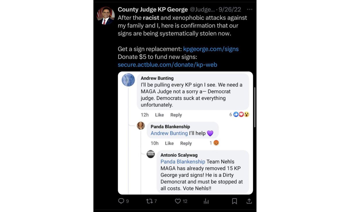Open the tweet author's profile picture
Screen dimensions: 350x212
106,16
